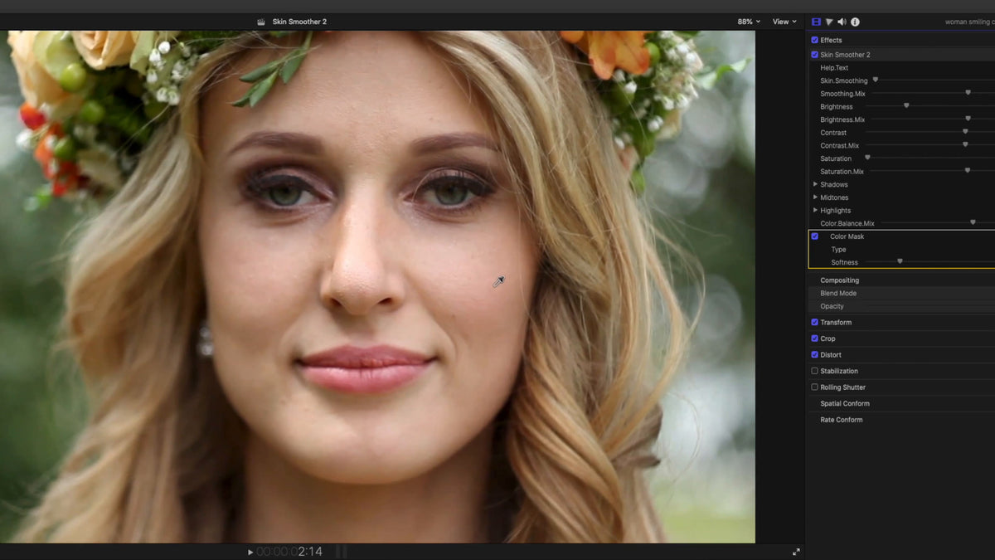The height and width of the screenshot is (560, 995).
Task: Open the Info inspector icon
Action: click(x=855, y=22)
